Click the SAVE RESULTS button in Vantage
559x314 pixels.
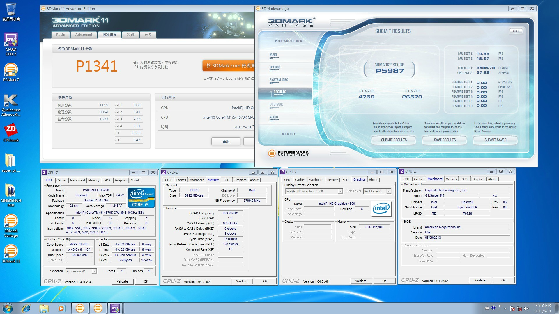point(445,140)
